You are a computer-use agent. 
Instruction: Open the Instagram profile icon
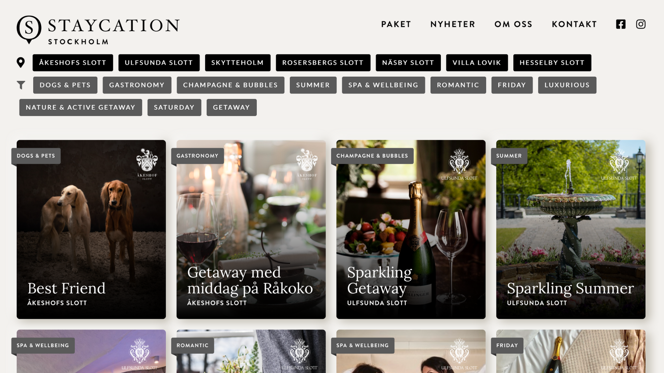click(641, 24)
